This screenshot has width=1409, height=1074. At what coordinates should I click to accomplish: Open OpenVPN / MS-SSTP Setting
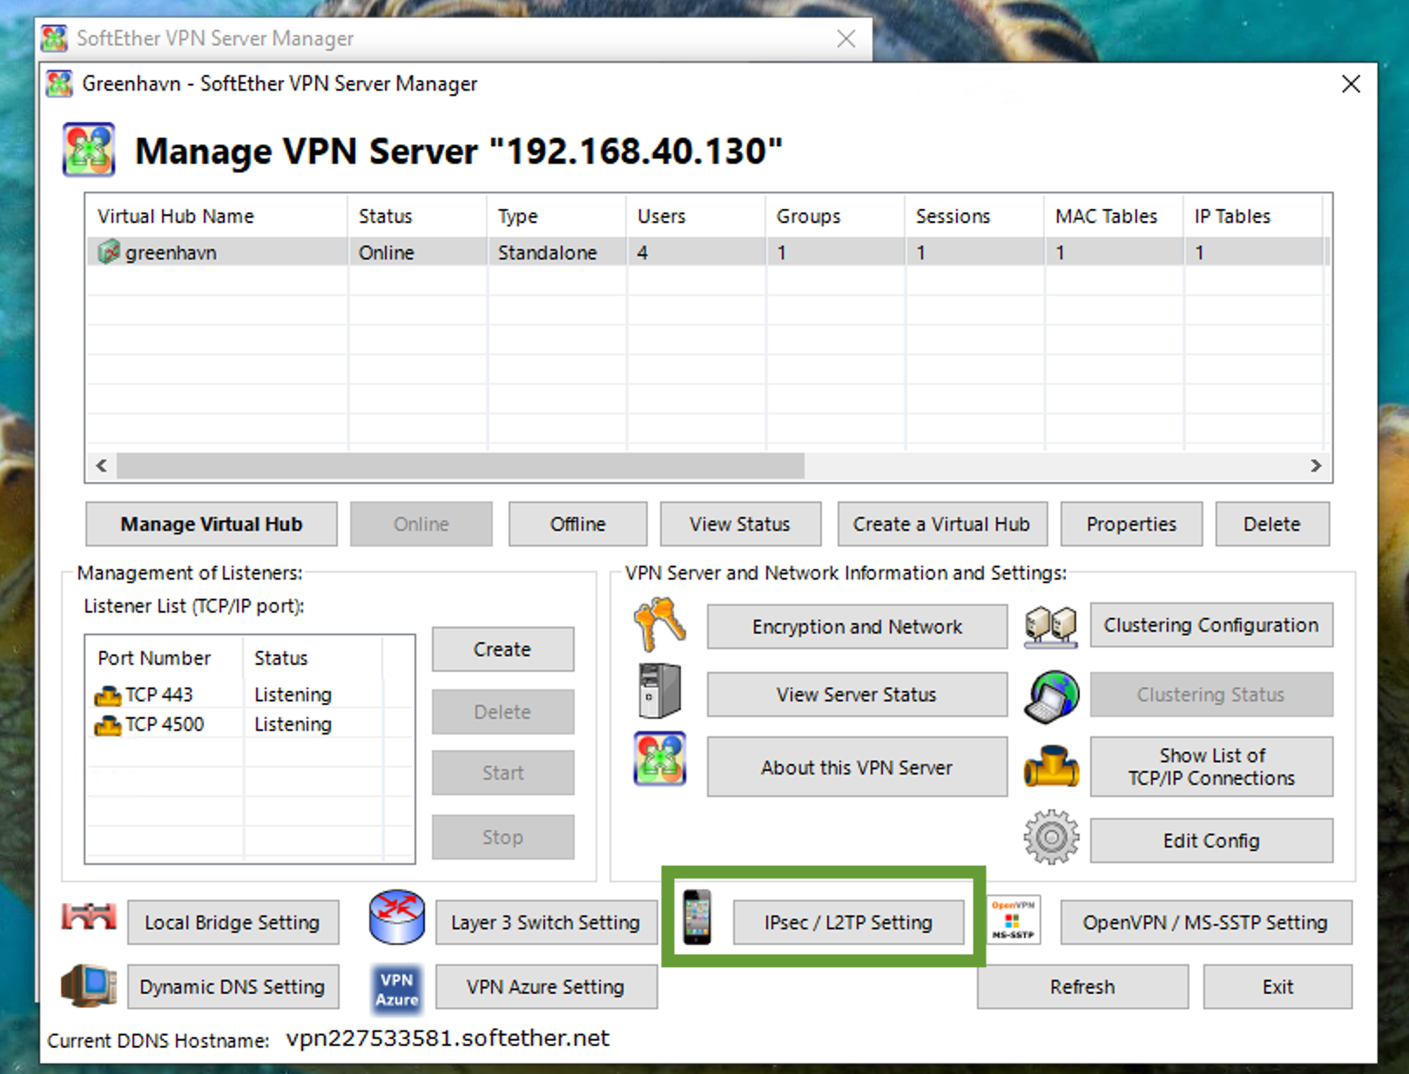(1206, 923)
